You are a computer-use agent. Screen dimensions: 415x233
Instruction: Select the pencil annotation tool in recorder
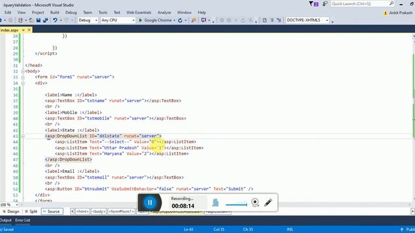click(268, 203)
